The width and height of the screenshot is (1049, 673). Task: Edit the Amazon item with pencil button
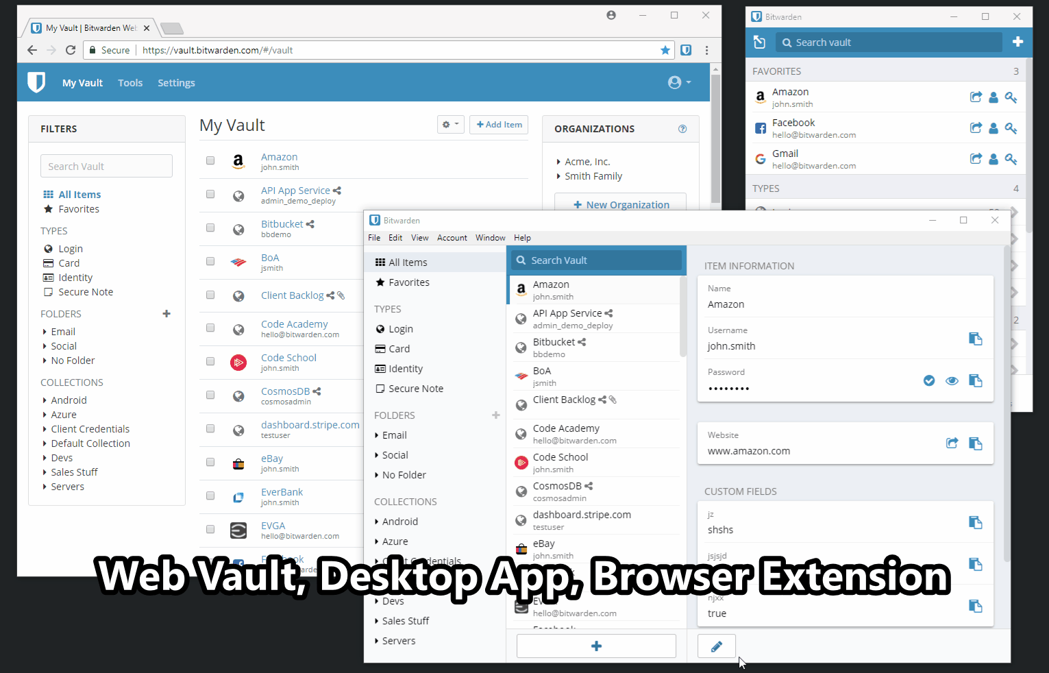click(716, 646)
